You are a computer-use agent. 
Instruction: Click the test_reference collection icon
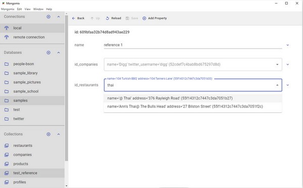tap(7, 173)
